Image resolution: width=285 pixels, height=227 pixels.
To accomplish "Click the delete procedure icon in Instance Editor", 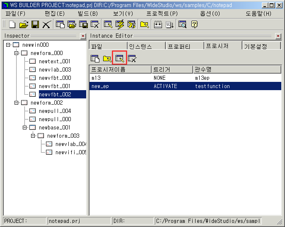I will (x=132, y=58).
